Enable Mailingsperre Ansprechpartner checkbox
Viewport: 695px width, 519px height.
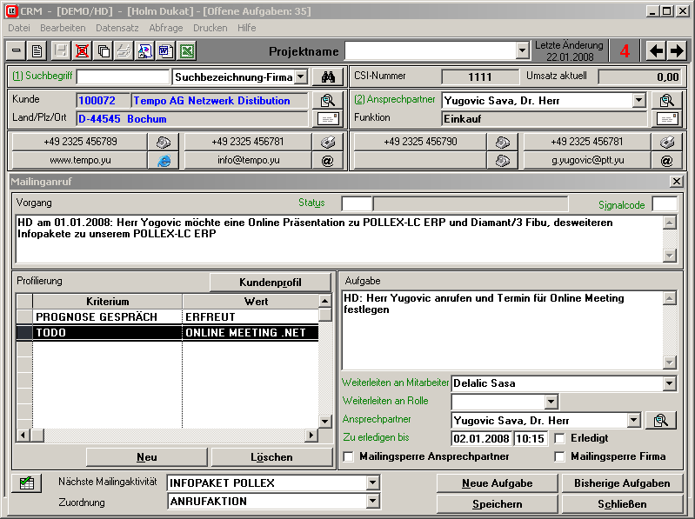pos(350,456)
